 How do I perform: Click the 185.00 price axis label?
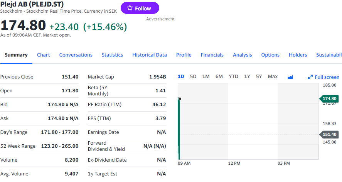(330, 85)
